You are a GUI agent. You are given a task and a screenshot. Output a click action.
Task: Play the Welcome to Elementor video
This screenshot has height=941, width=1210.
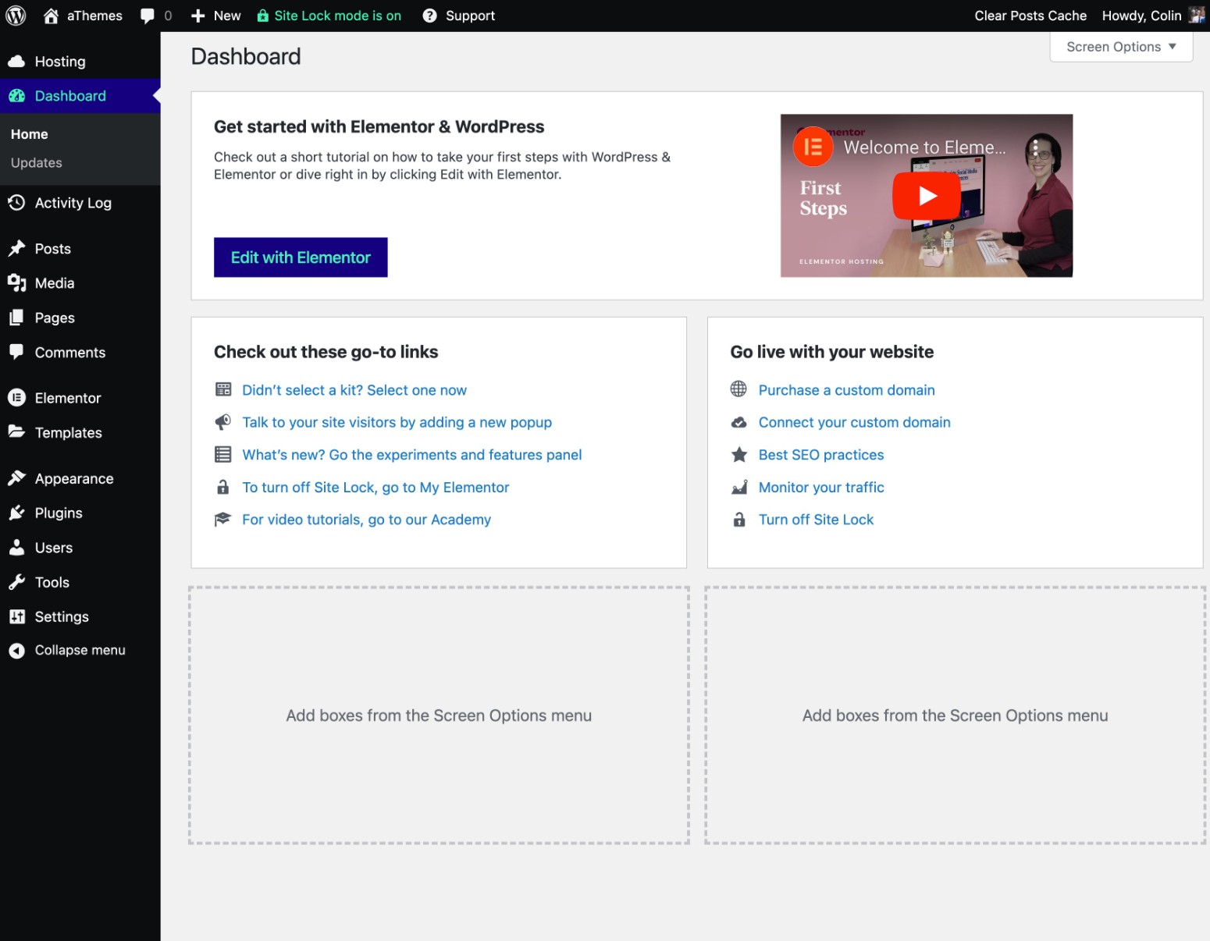point(927,196)
